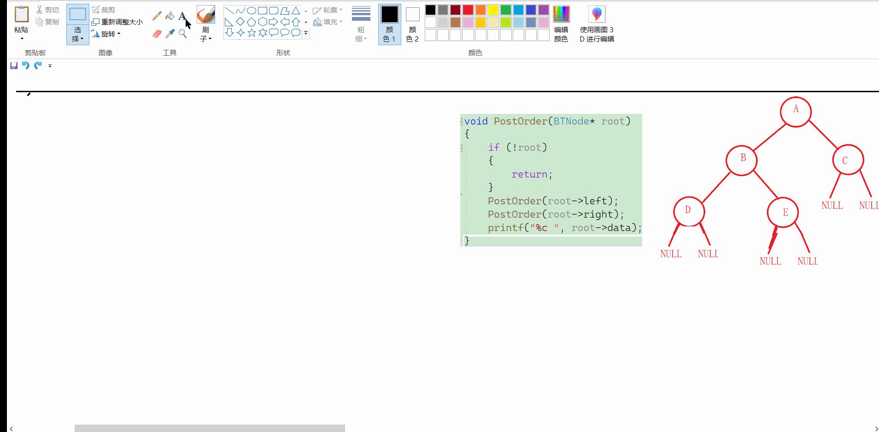Select the Curve shape
This screenshot has height=432, width=879.
(240, 10)
